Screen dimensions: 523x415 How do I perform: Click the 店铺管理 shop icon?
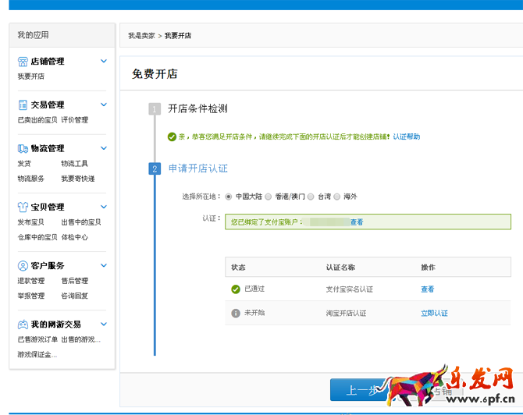point(23,62)
